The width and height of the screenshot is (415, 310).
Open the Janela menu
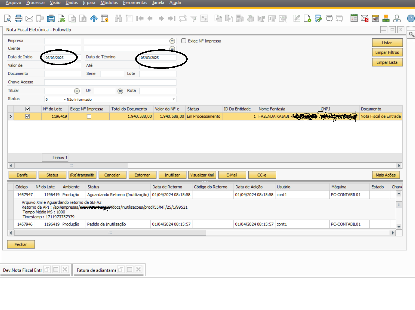(x=158, y=3)
